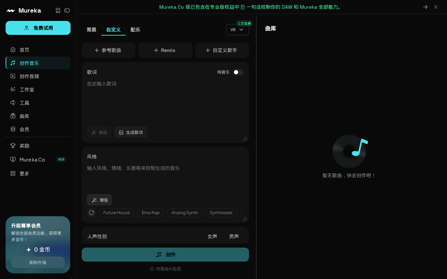The image size is (447, 279).
Task: Click the 升级尊享会员 heading
Action: coord(26,226)
